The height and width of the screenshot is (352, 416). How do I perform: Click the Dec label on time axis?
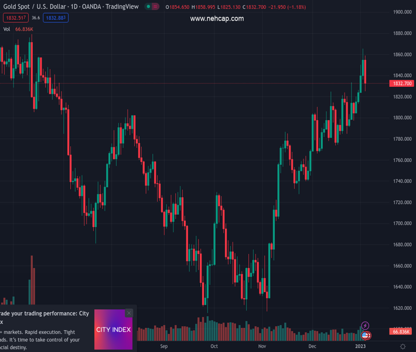(311, 346)
